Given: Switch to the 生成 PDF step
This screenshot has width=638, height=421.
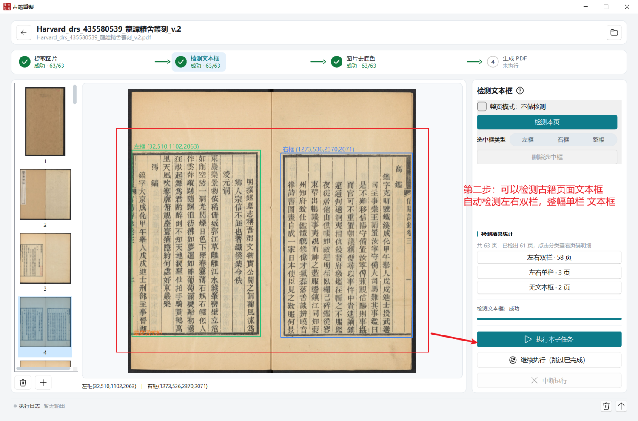Looking at the screenshot, I should tap(507, 62).
